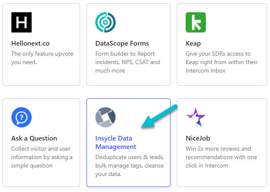This screenshot has width=270, height=192.
Task: Click the NiceJob purple star logo
Action: click(196, 117)
